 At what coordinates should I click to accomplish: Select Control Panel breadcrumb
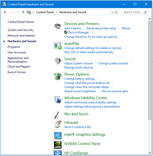tap(45, 12)
